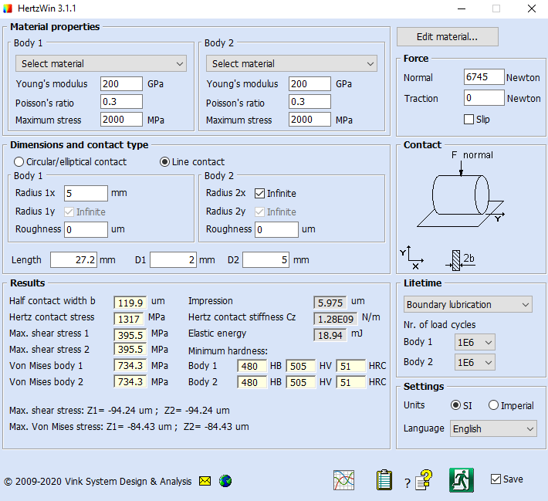Click the email envelope icon

205,481
